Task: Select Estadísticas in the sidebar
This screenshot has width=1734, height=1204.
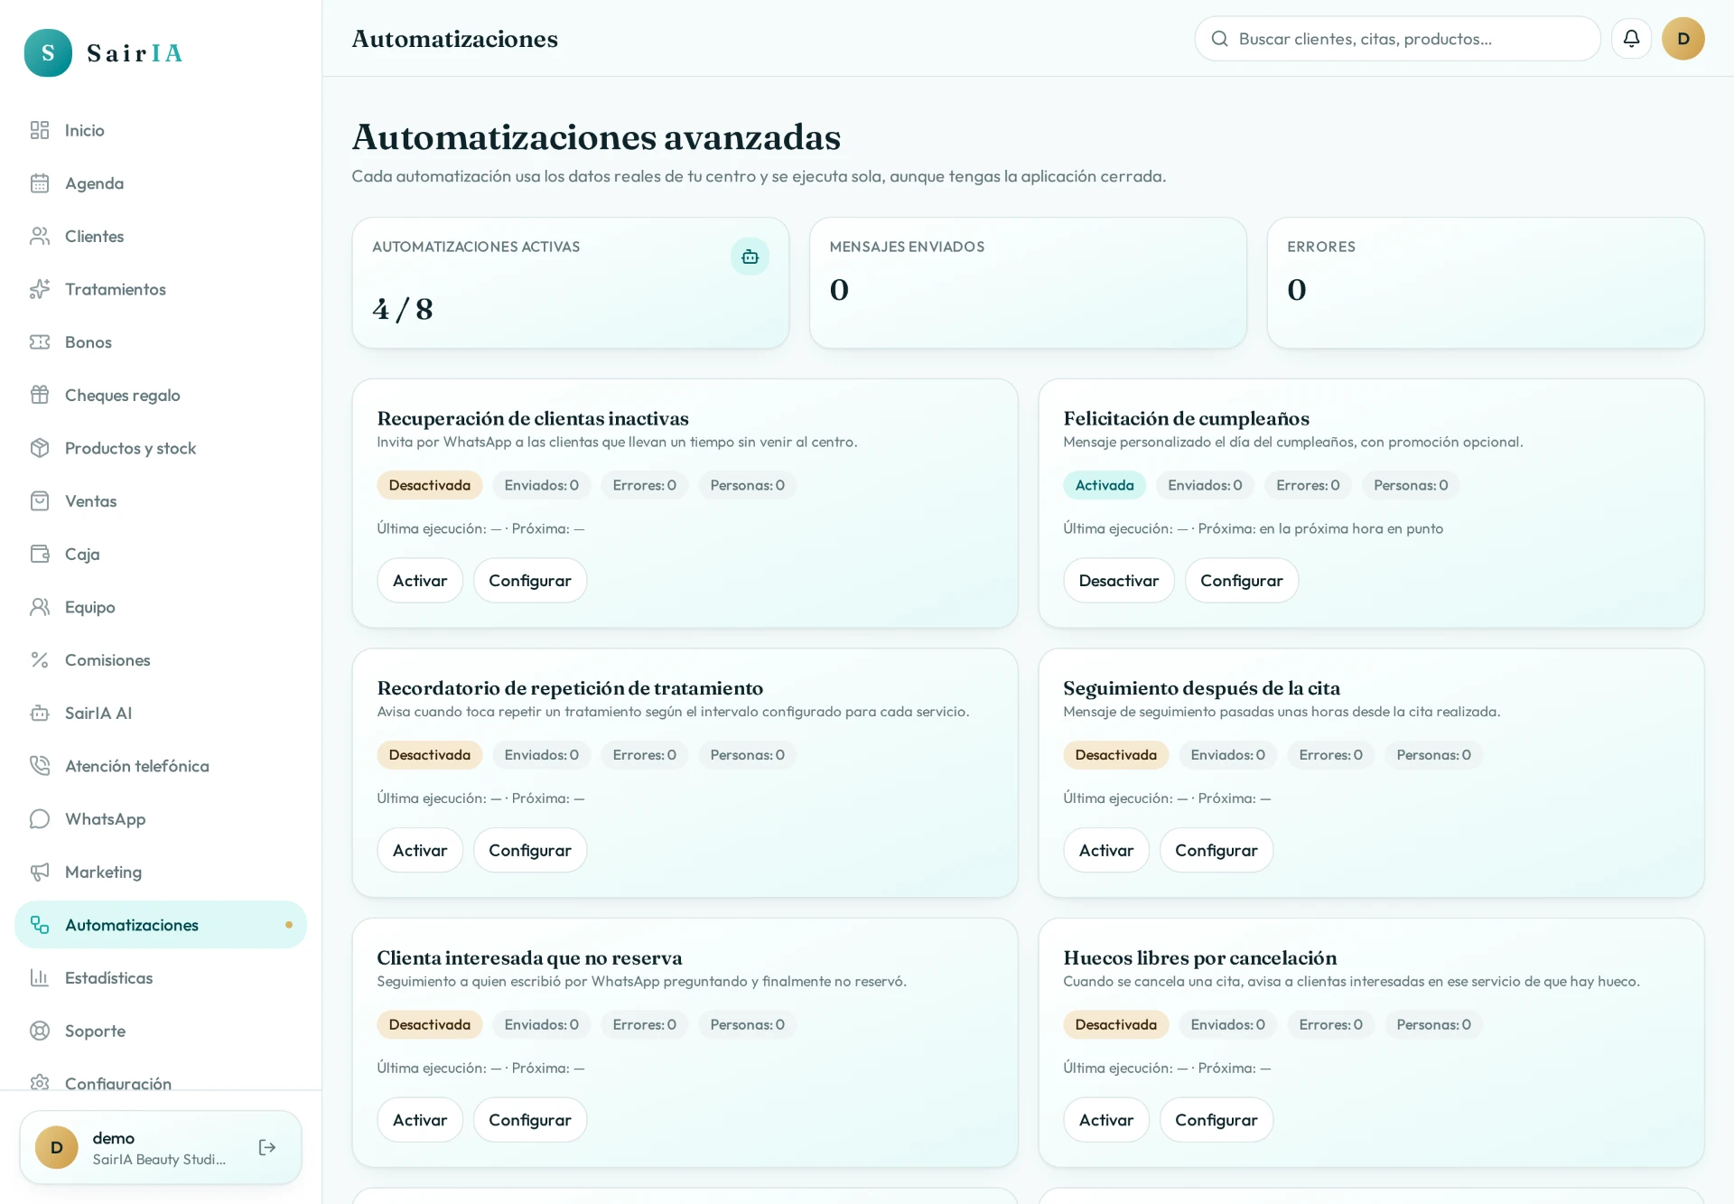Action: [x=161, y=978]
